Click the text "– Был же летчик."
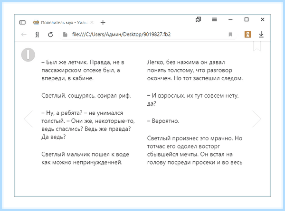285x211 pixels. point(65,62)
